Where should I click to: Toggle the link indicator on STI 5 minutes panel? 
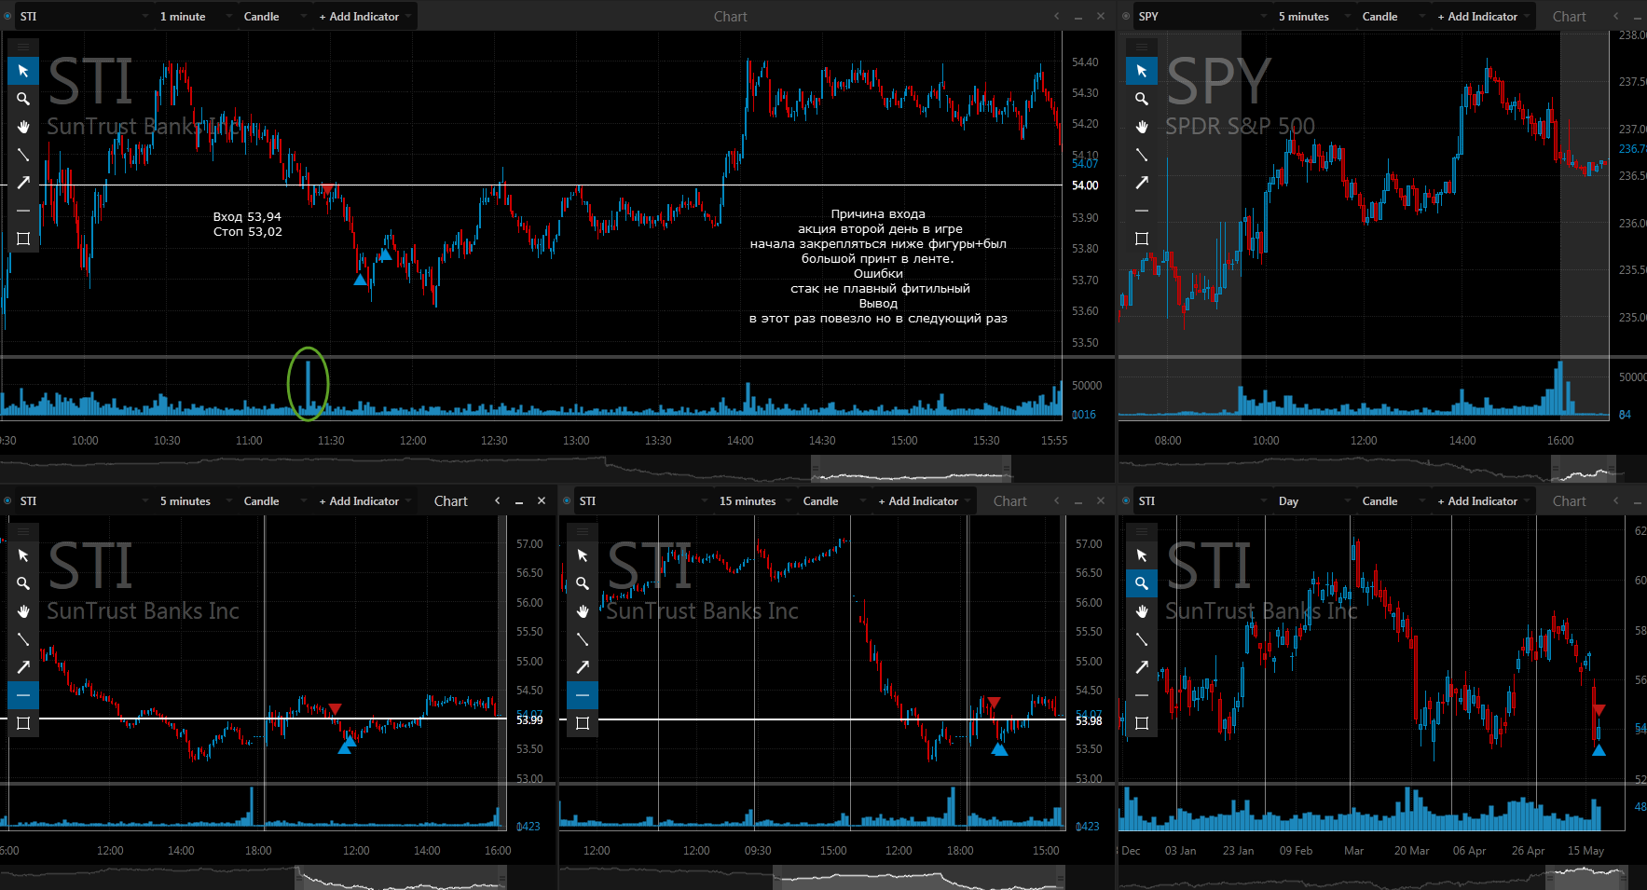pyautogui.click(x=8, y=500)
